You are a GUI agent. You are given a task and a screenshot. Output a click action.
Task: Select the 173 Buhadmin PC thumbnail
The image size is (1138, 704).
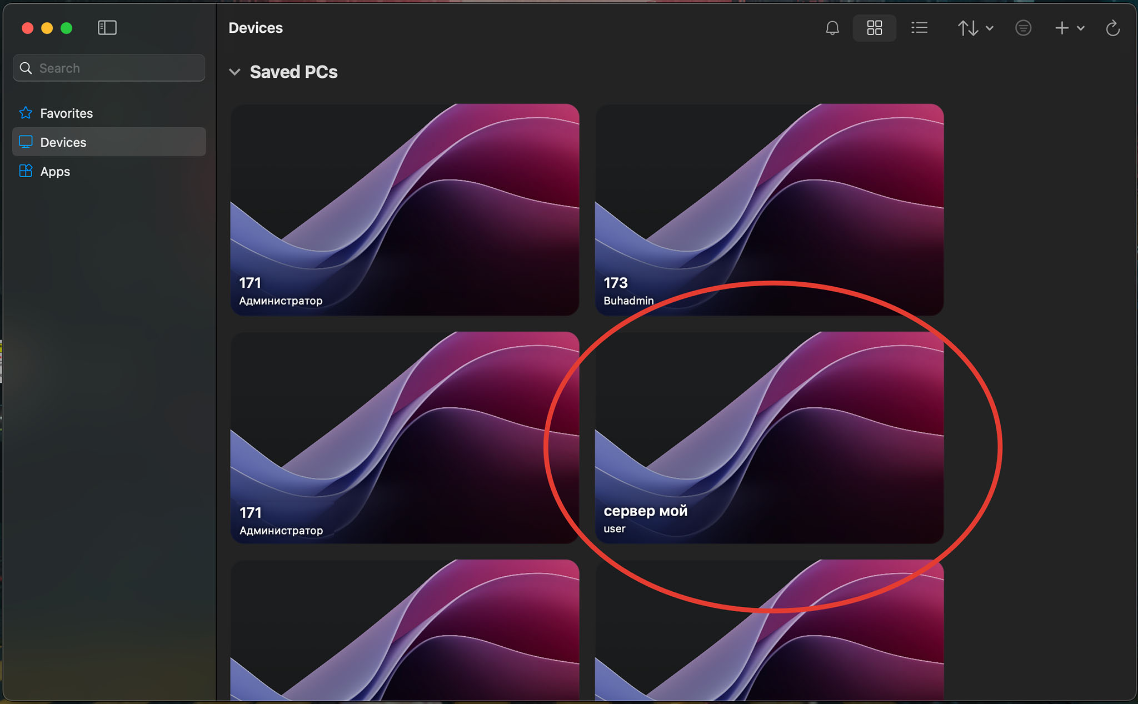[x=769, y=209]
